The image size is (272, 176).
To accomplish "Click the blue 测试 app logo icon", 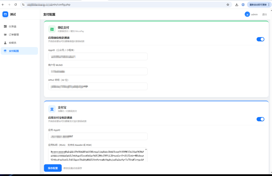I will coord(5,14).
